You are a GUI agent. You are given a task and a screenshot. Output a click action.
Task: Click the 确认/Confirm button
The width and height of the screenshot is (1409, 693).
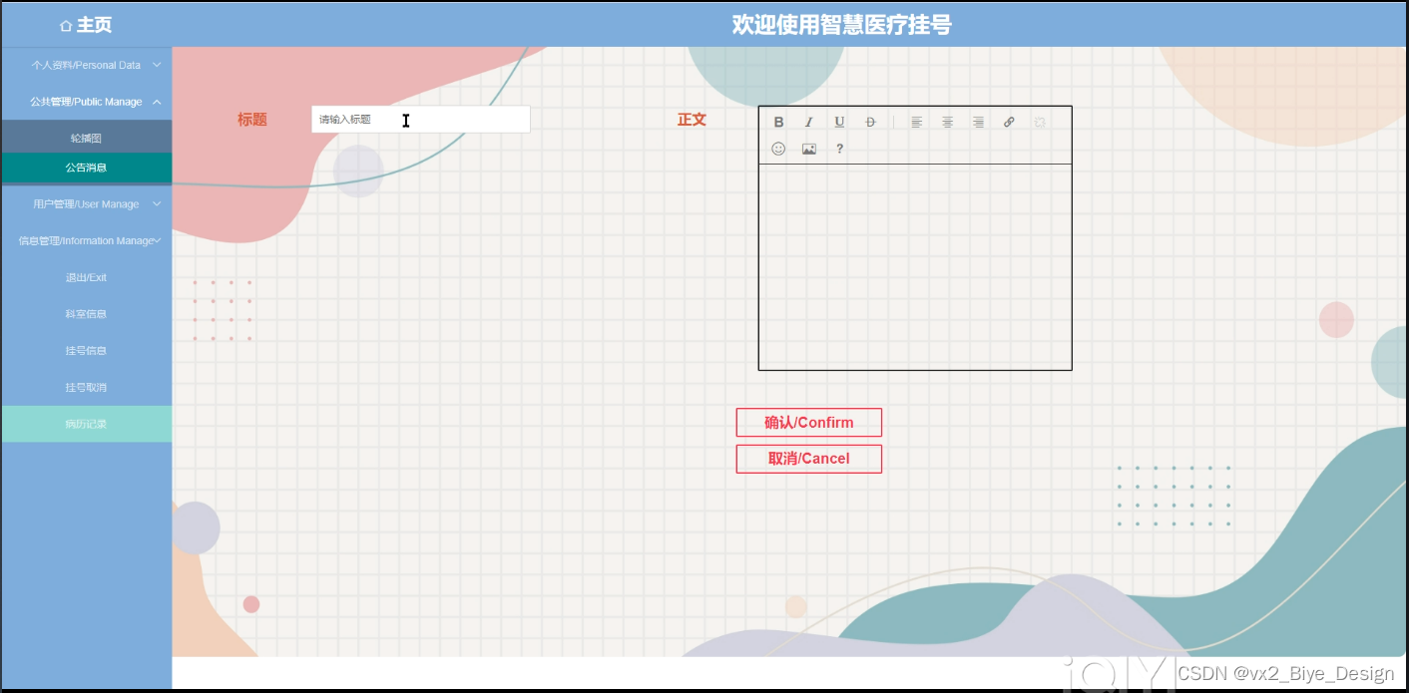tap(809, 423)
